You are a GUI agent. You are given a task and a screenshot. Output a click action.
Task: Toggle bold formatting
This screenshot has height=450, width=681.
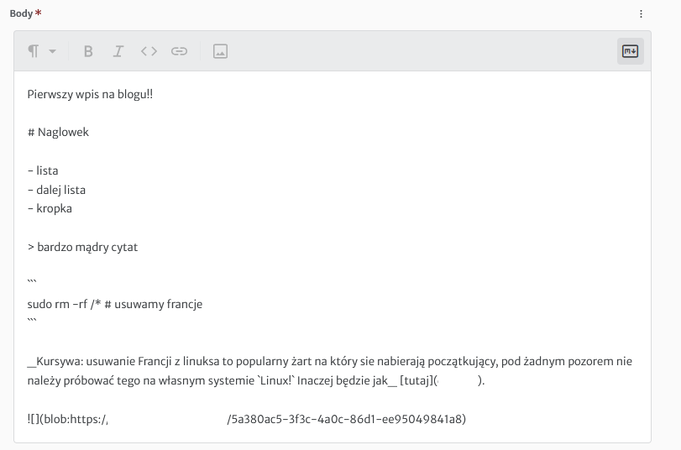(x=88, y=51)
